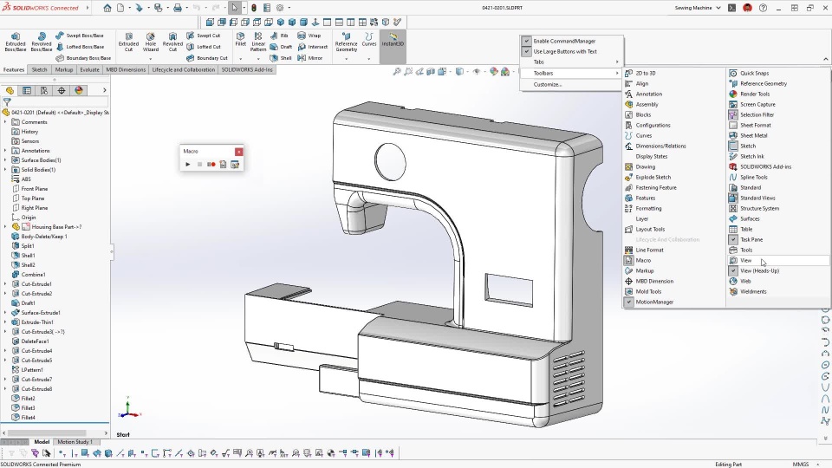Select the Shell feature tool
Screen dimensions: 832x468
281,58
